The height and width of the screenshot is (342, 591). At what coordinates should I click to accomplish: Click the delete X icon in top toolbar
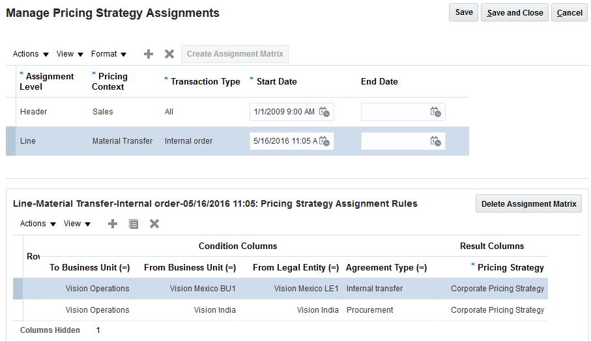tap(169, 54)
